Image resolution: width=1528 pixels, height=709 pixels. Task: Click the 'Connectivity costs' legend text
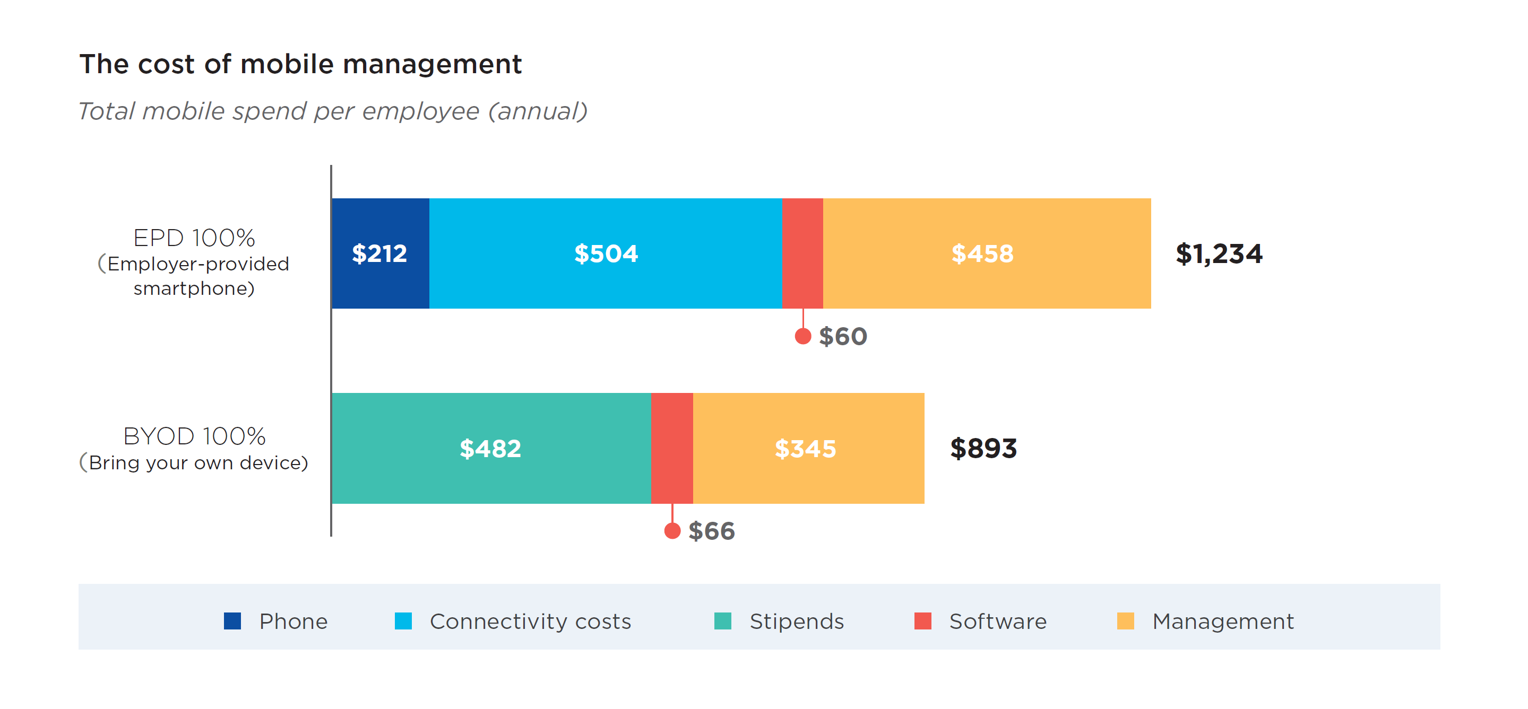pos(530,622)
